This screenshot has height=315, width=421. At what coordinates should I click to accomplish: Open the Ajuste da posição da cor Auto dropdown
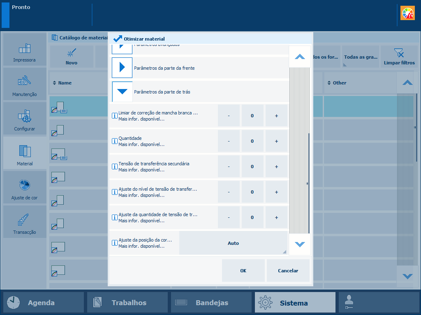(233, 243)
